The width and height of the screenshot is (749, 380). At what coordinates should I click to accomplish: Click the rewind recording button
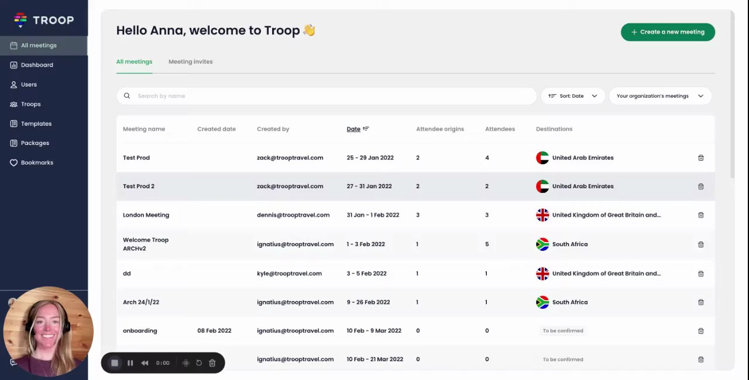(x=145, y=363)
